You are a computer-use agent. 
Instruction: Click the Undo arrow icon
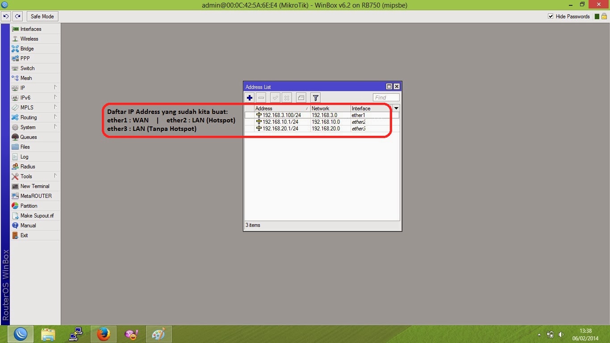click(x=6, y=17)
